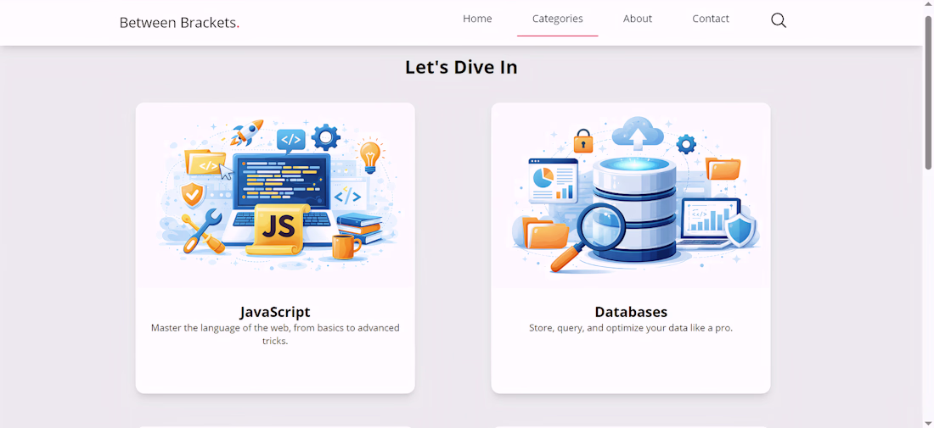This screenshot has height=428, width=934.
Task: Click the pie chart panel in Databases artwork
Action: coord(553,181)
